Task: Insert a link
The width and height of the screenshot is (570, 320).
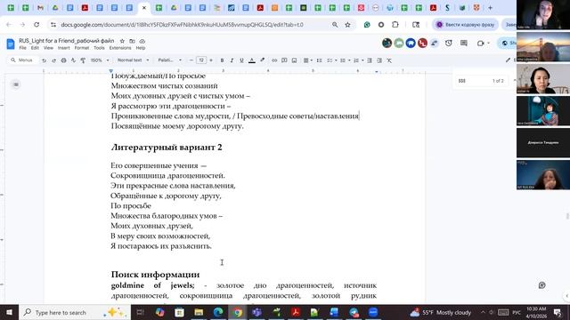Action: [274, 60]
